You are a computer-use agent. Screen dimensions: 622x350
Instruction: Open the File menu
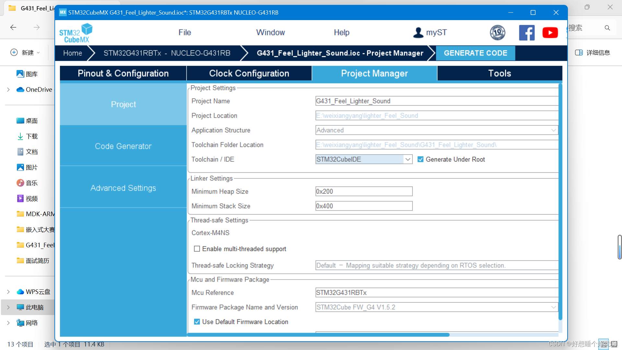click(185, 32)
